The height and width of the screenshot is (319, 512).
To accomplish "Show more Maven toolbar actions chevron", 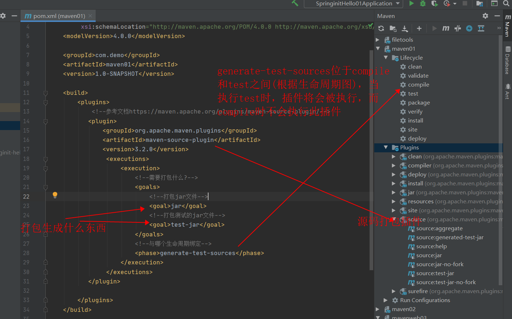I will click(x=499, y=28).
